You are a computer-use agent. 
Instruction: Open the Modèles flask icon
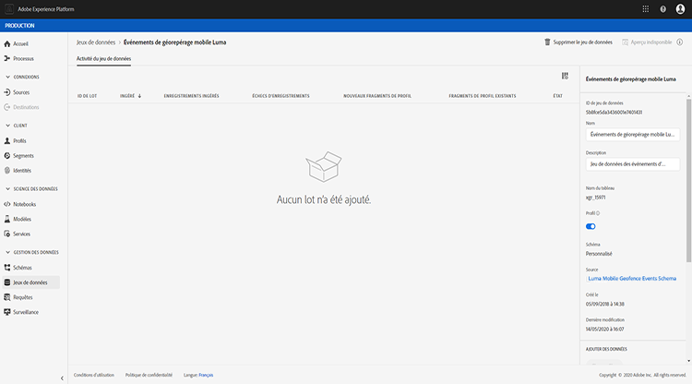coord(7,219)
